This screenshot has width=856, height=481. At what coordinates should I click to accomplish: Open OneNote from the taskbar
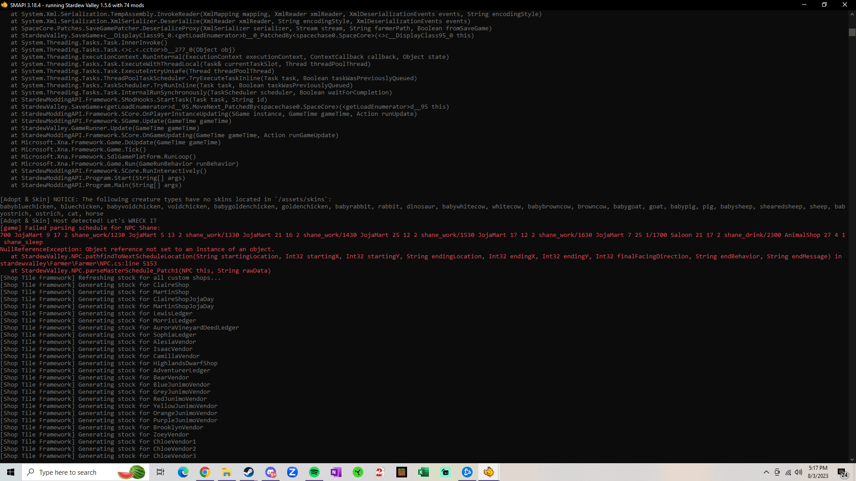[336, 472]
